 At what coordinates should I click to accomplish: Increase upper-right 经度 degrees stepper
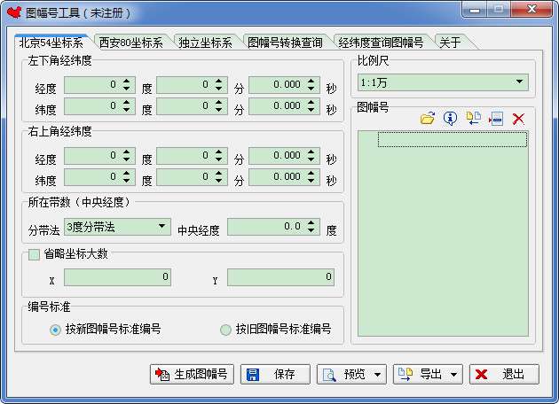[x=127, y=152]
